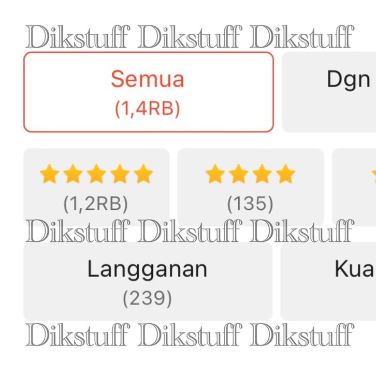The width and height of the screenshot is (376, 376).
Task: Click the third star in four-star filter
Action: (262, 175)
